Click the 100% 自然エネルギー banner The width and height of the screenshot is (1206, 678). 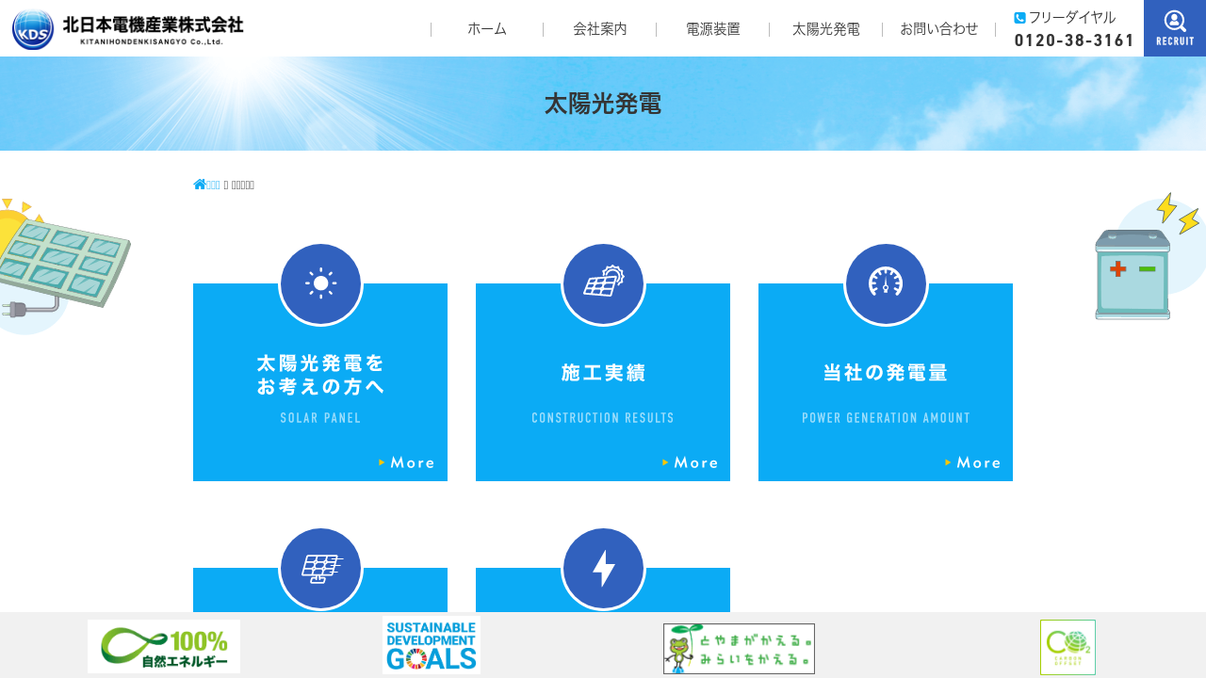click(x=164, y=647)
